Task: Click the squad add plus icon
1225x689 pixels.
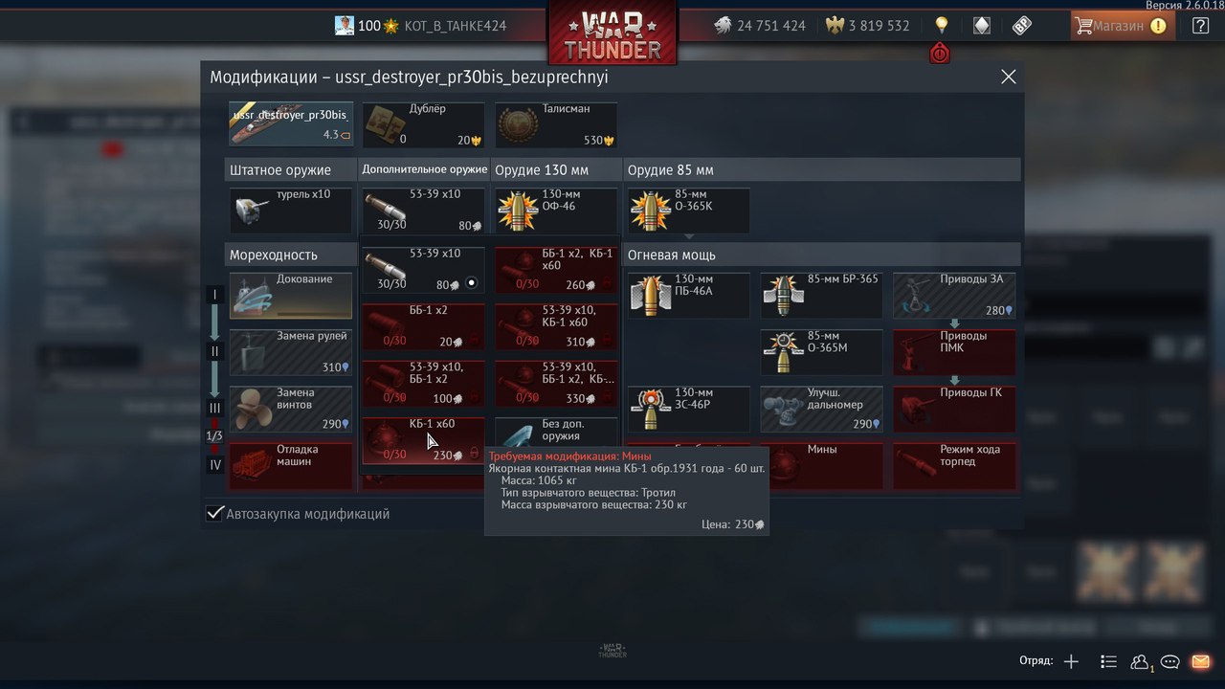Action: point(1071,661)
